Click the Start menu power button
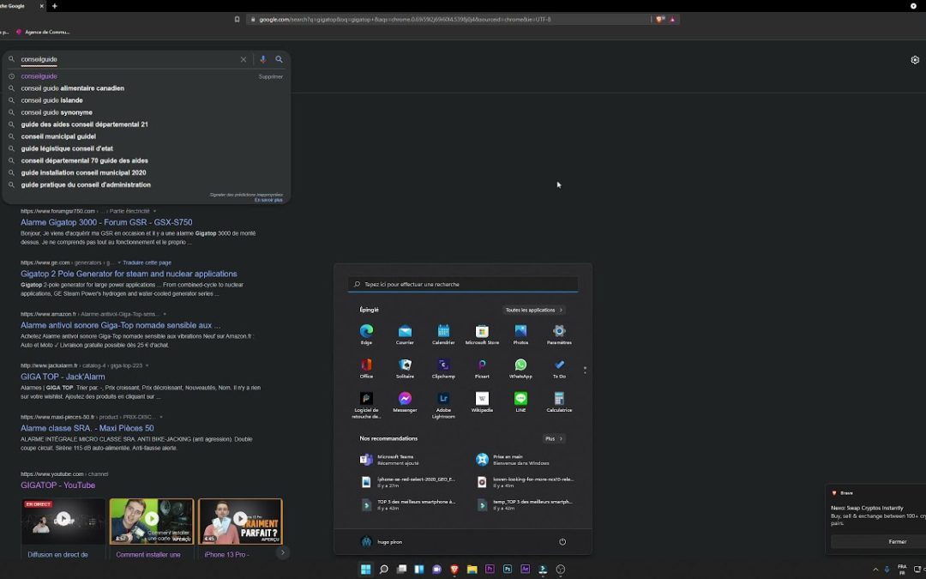The height and width of the screenshot is (579, 926). (x=562, y=541)
